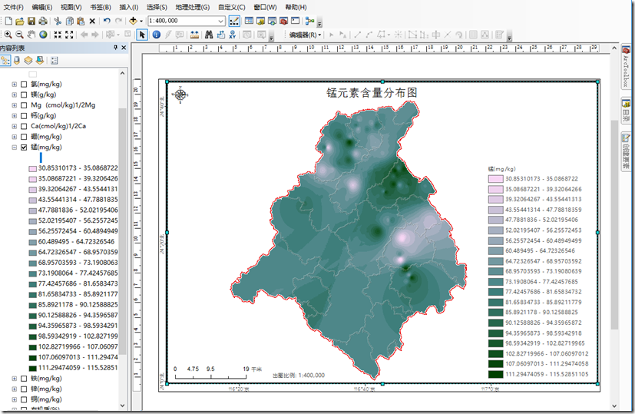The image size is (635, 414).
Task: Click the Go To XY icon
Action: [x=233, y=35]
